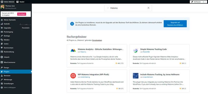This screenshot has width=208, height=94.
Task: Open the Reader from the top bar
Action: click(x=20, y=2)
